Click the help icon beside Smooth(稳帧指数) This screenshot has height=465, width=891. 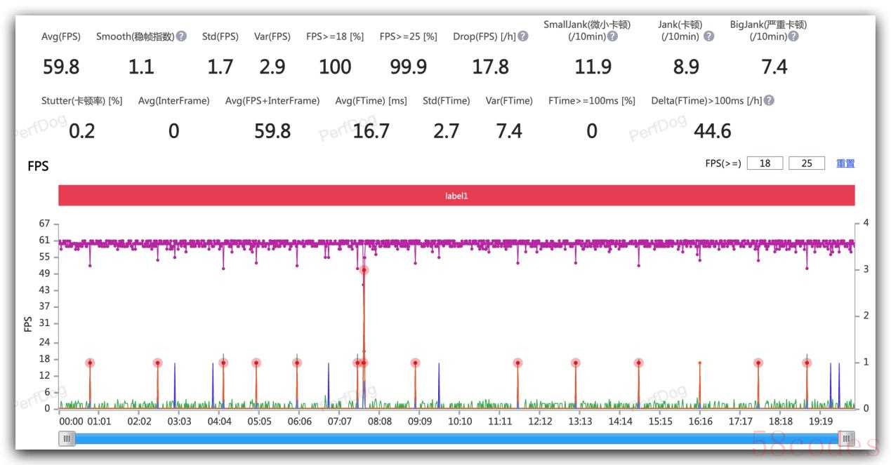(x=182, y=36)
